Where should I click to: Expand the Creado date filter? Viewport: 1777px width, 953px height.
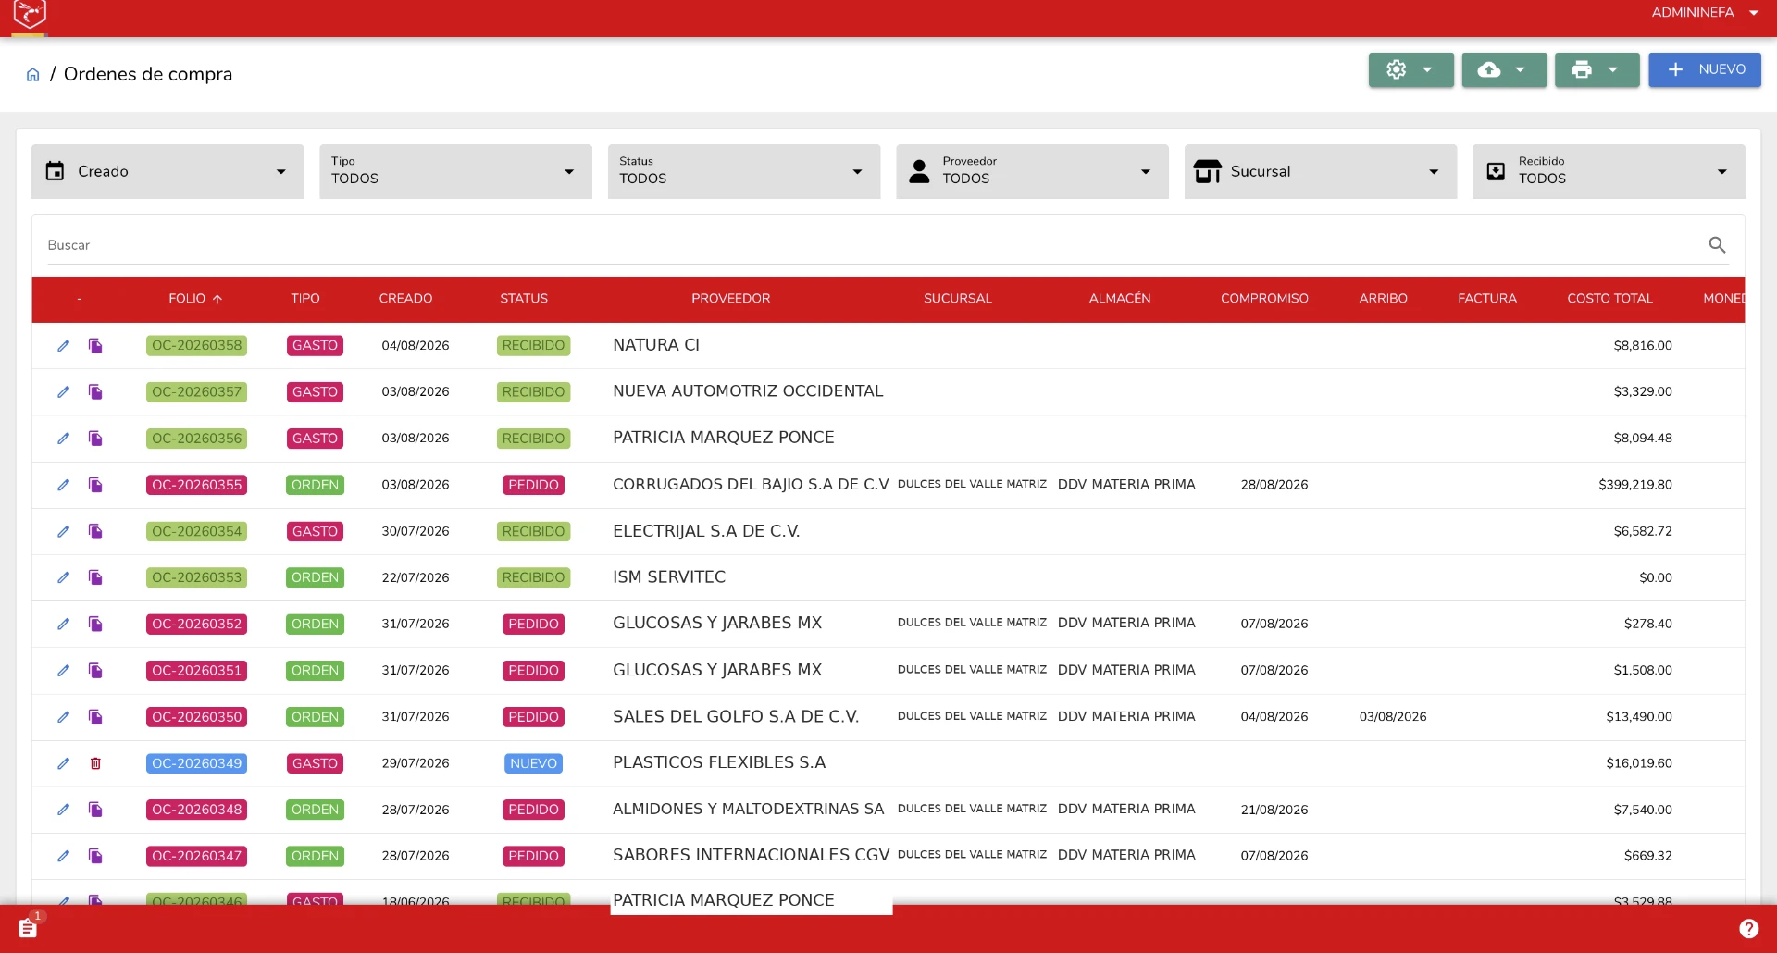pos(168,171)
